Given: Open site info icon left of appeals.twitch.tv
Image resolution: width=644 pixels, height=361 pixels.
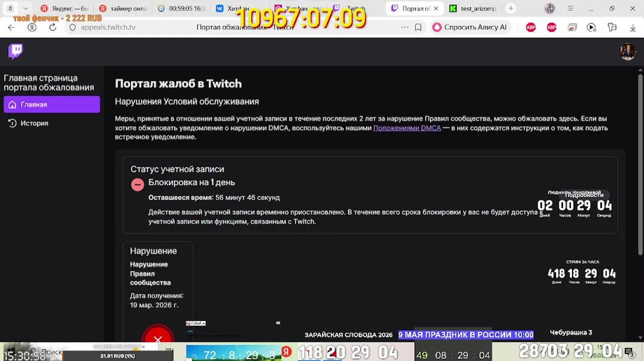Looking at the screenshot, I should tap(73, 28).
